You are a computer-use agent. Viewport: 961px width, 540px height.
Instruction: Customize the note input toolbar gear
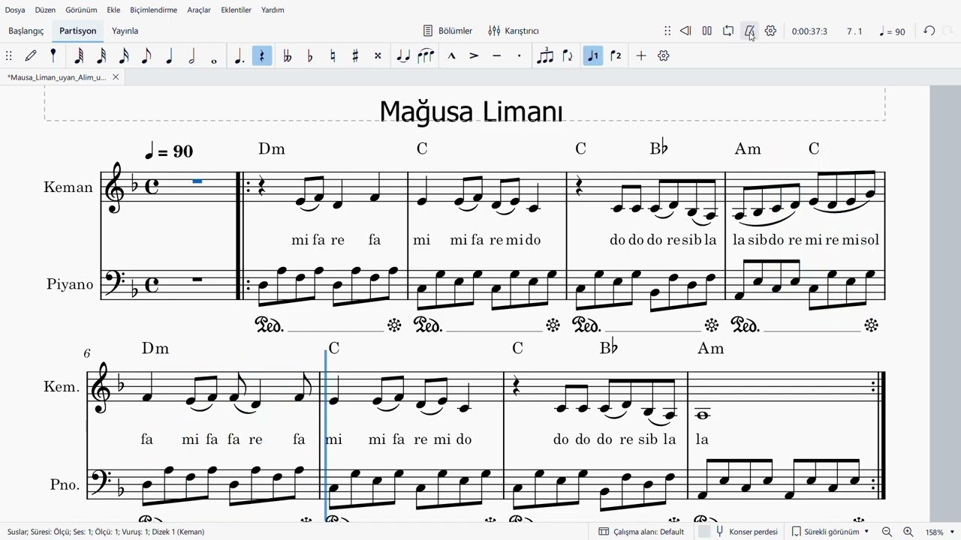[x=664, y=55]
